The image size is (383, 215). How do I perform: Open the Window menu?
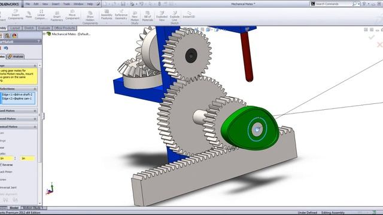coord(78,4)
